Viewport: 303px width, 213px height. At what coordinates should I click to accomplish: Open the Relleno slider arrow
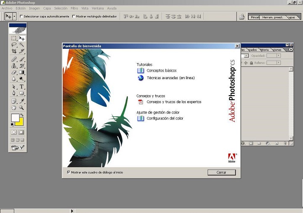pos(279,63)
